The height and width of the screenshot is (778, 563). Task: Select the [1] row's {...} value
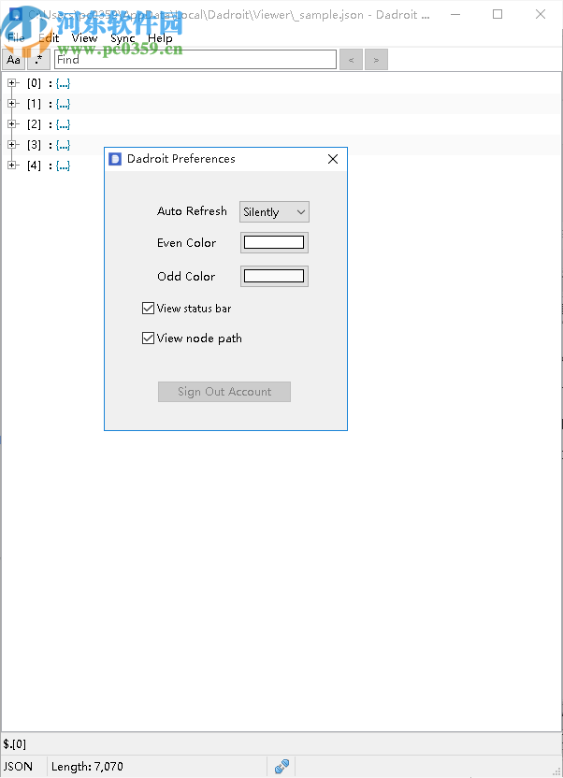[63, 104]
